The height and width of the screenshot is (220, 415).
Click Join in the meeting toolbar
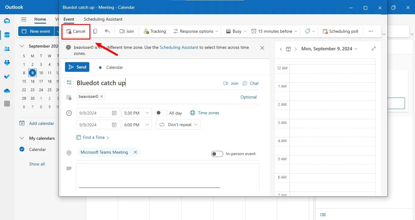click(127, 31)
